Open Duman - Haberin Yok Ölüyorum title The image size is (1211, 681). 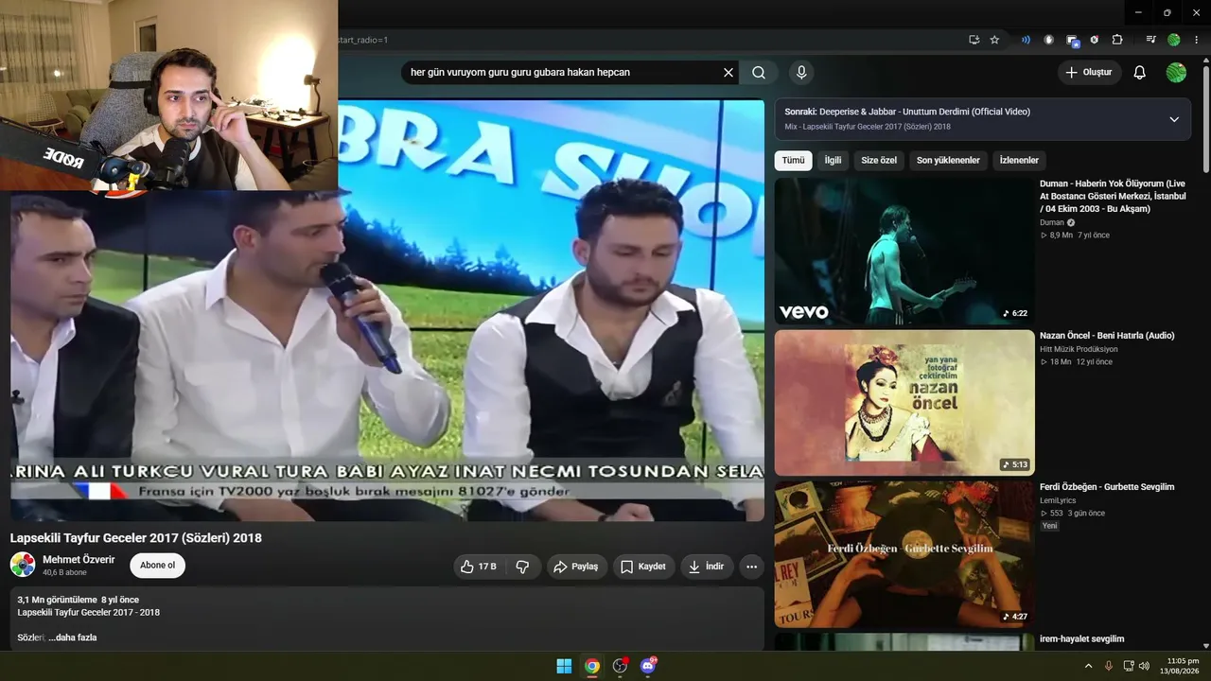[1113, 196]
